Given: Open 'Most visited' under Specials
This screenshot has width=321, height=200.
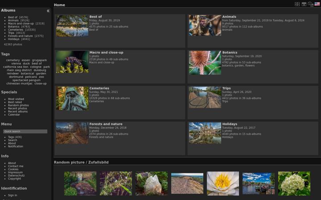Looking at the screenshot, I should [x=16, y=99].
